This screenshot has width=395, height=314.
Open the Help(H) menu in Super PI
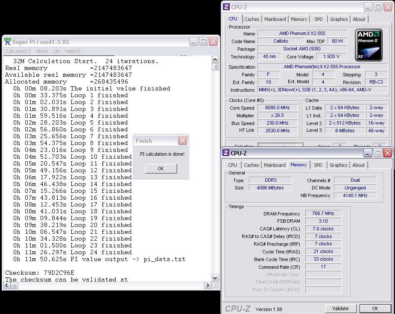coord(73,51)
